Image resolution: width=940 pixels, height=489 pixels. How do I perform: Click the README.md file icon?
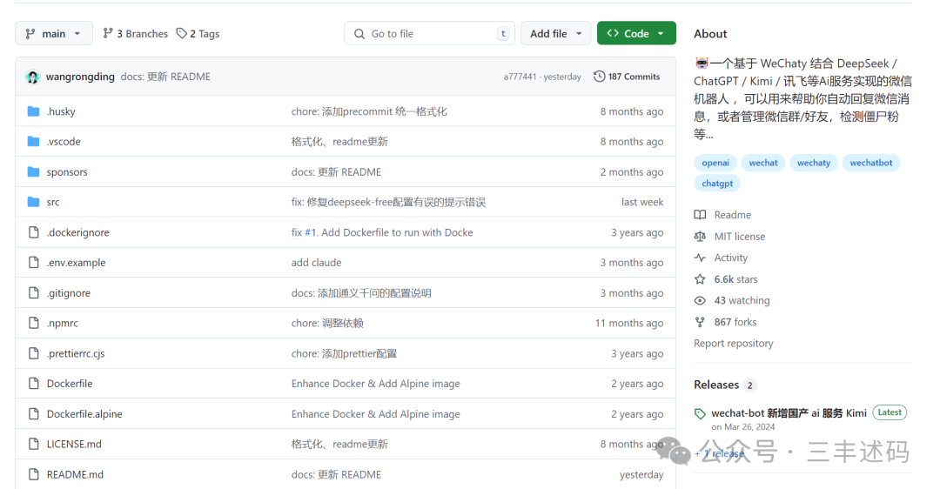[x=34, y=474]
